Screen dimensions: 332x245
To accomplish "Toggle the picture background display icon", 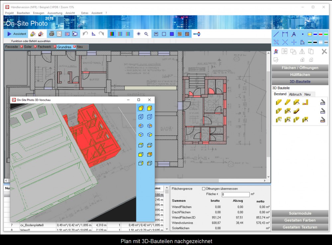I will coord(156,34).
